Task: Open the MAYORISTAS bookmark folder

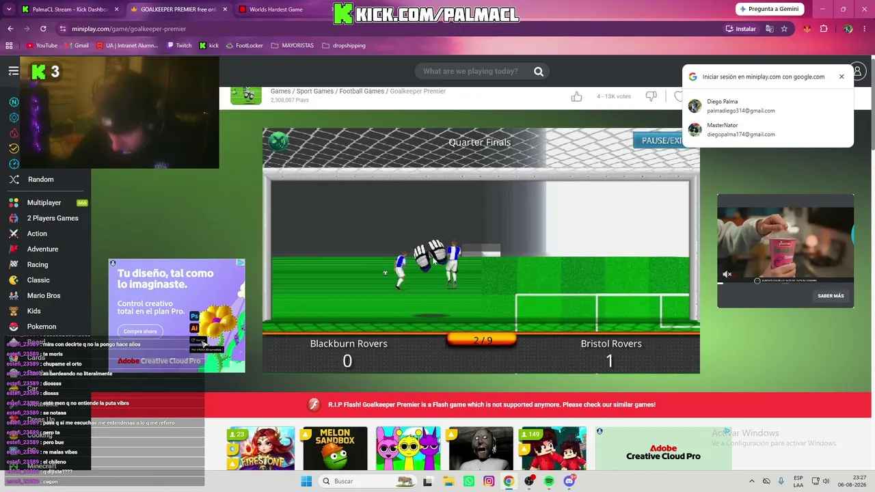Action: tap(293, 46)
